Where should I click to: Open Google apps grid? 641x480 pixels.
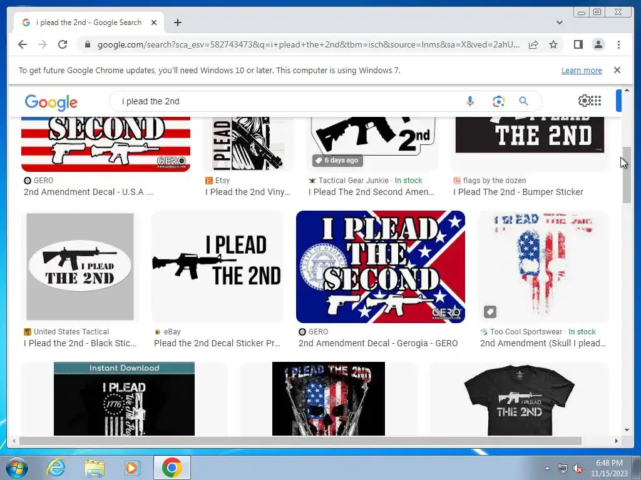pyautogui.click(x=597, y=101)
